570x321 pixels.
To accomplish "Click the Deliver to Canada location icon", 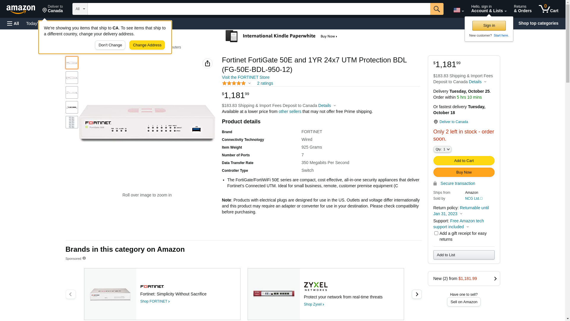I will tap(436, 122).
